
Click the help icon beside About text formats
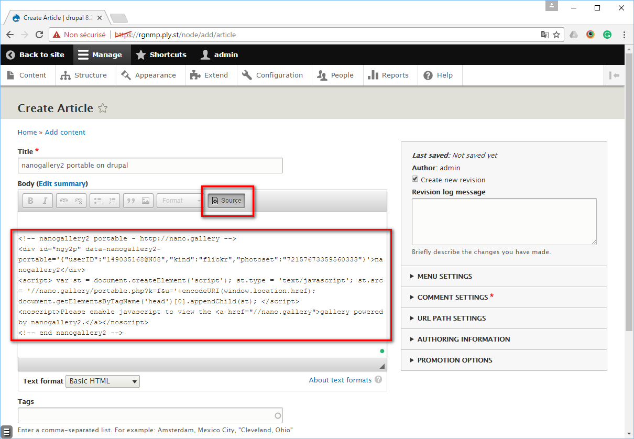pos(378,380)
